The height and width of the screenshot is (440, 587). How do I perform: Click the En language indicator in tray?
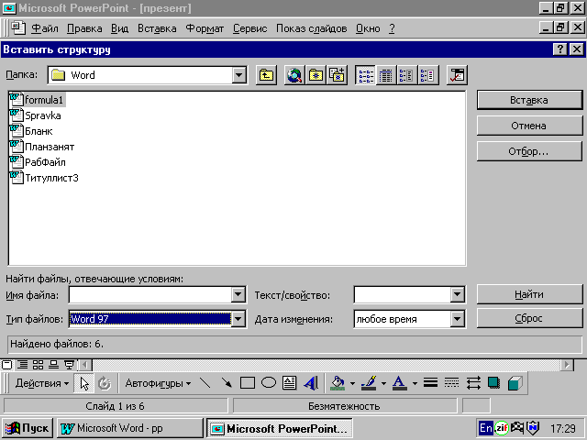[485, 428]
